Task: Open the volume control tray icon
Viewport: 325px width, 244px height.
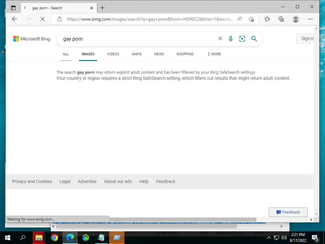Action: 284,238
